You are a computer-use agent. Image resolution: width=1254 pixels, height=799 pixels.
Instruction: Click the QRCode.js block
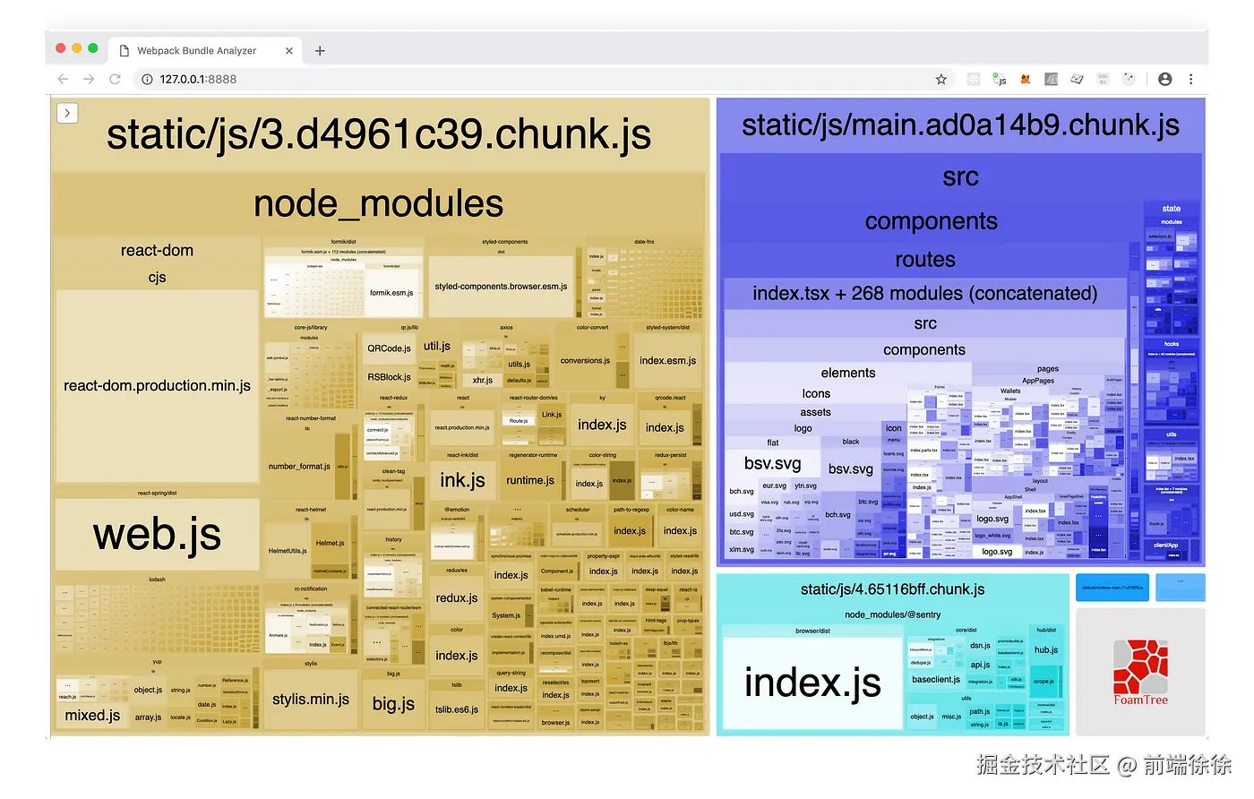tap(389, 348)
